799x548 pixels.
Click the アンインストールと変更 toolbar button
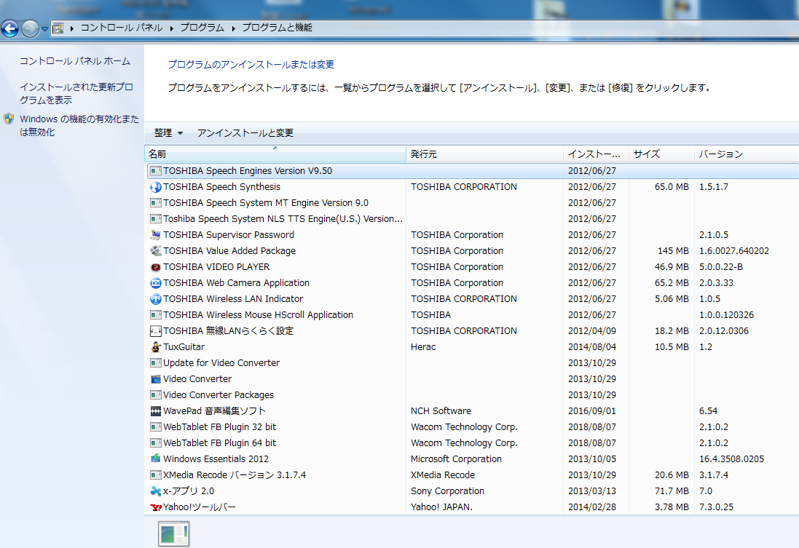click(x=245, y=133)
